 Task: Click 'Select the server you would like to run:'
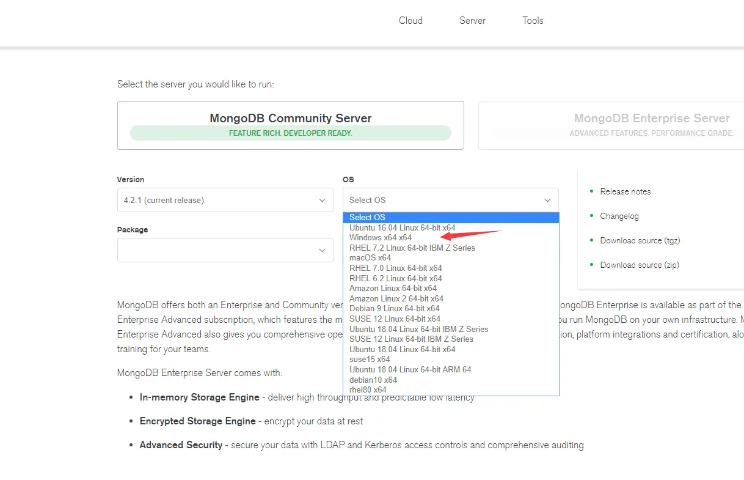coord(195,84)
